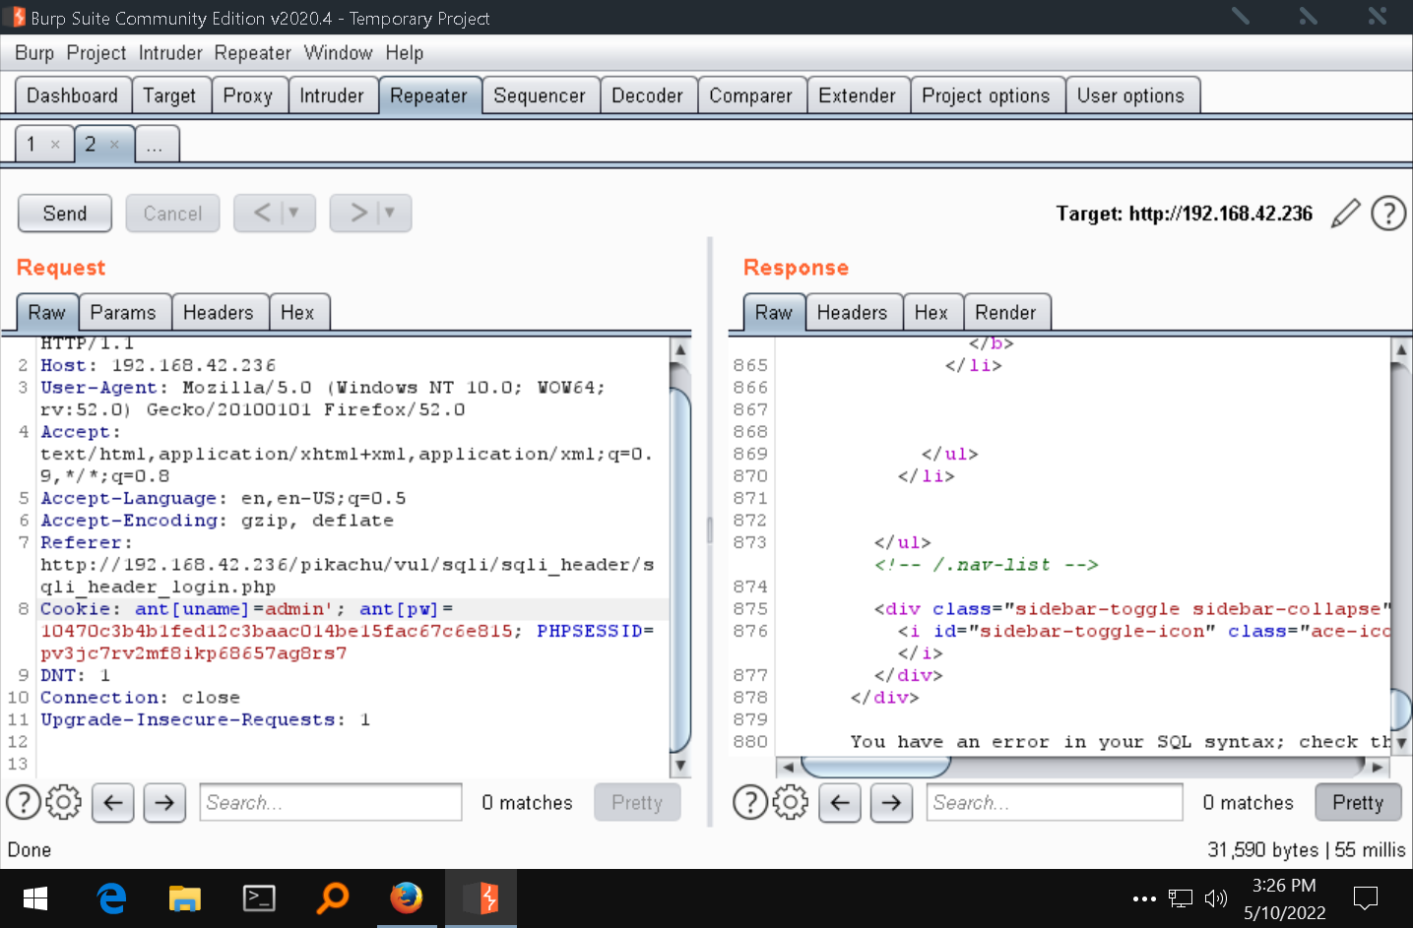Open the Windows notification center
The height and width of the screenshot is (928, 1413).
click(x=1366, y=898)
